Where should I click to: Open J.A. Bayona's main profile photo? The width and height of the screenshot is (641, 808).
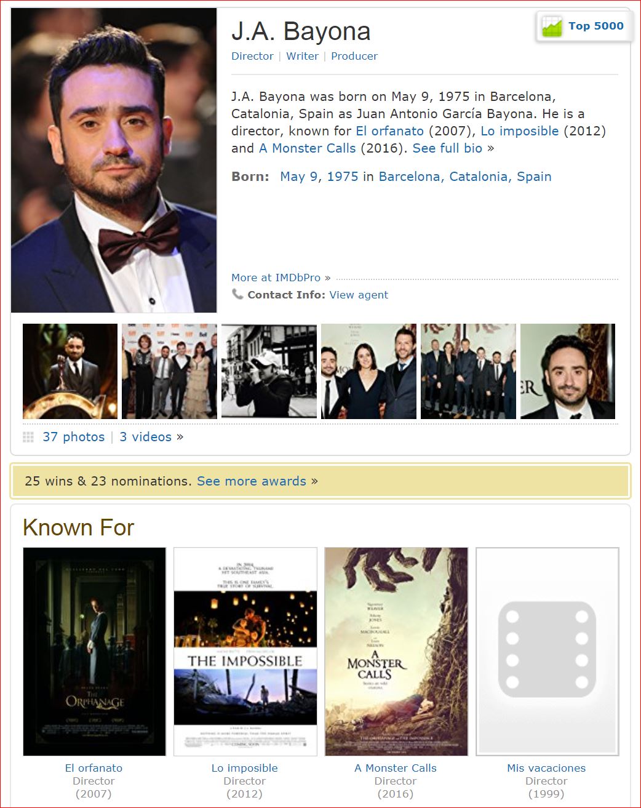click(x=114, y=161)
